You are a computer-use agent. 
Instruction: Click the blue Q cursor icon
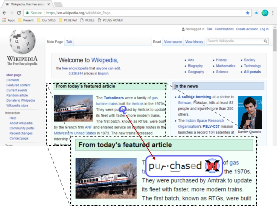click(x=123, y=109)
